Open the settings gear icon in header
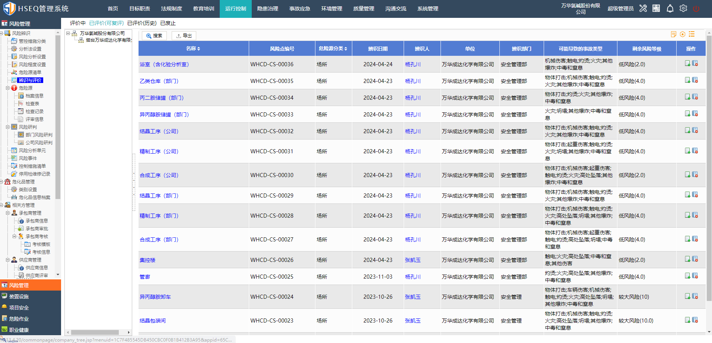This screenshot has height=343, width=712. click(683, 8)
